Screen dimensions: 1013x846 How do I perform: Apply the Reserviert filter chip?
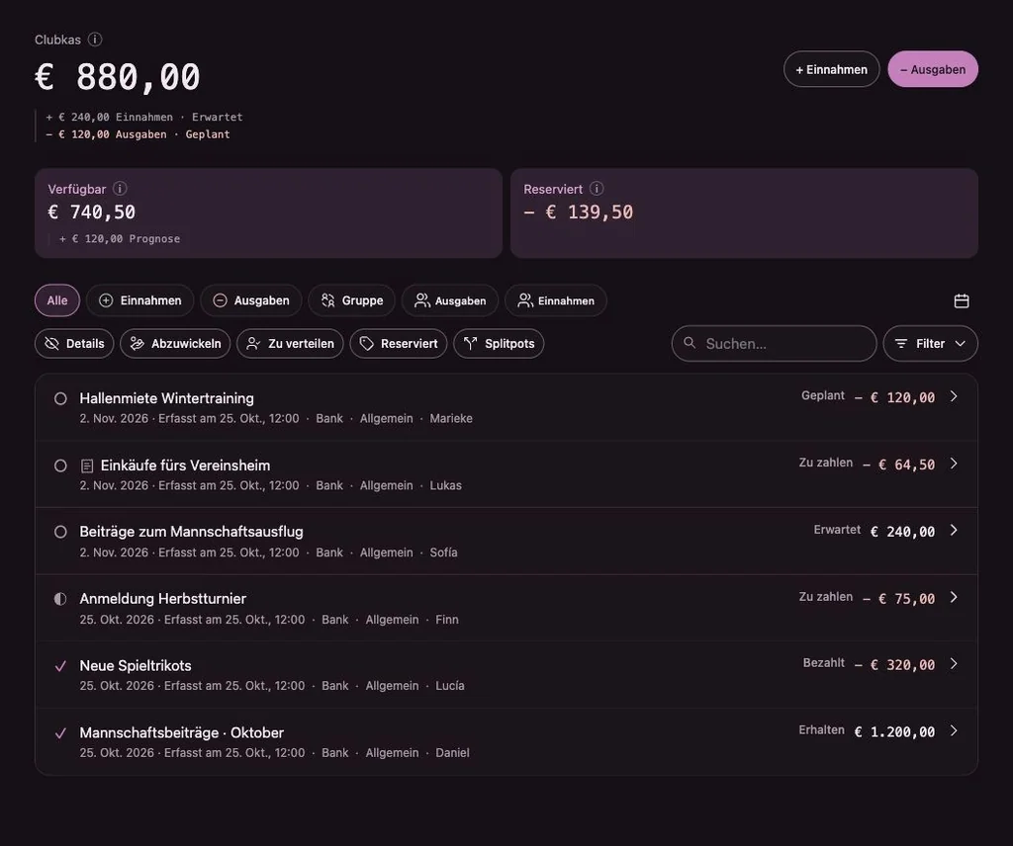pos(399,343)
